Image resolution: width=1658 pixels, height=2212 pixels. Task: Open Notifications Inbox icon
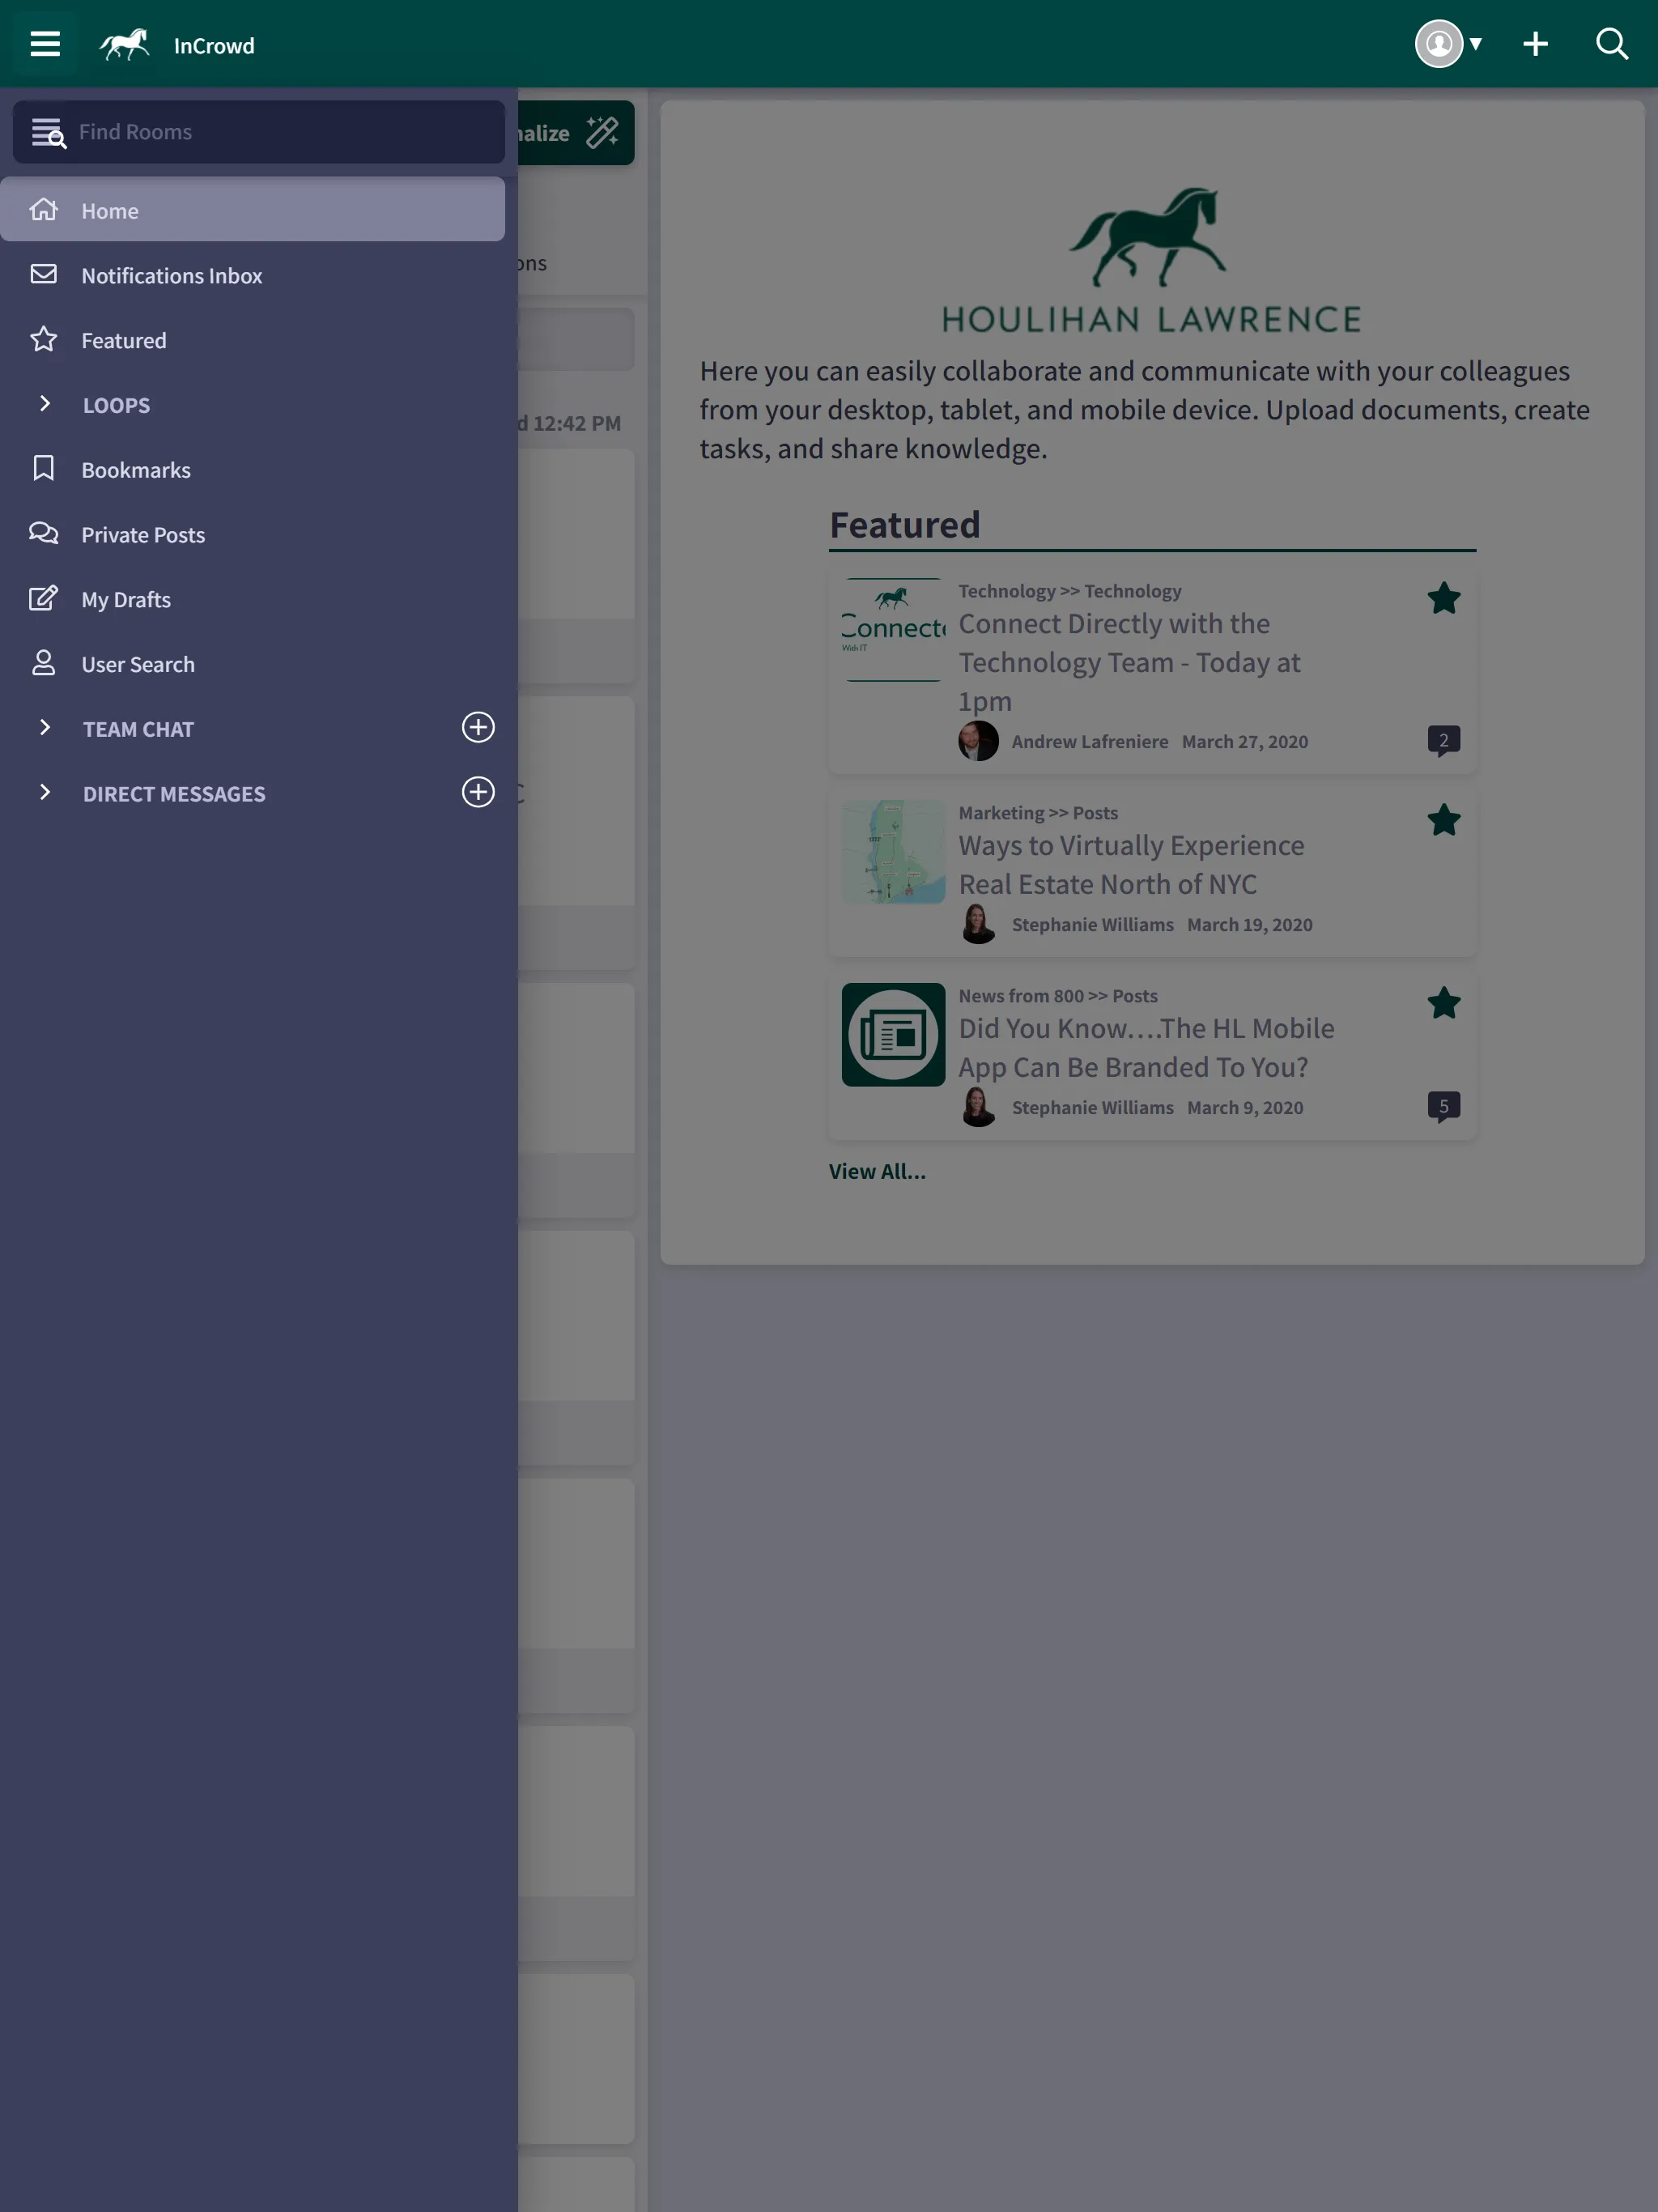pos(44,275)
